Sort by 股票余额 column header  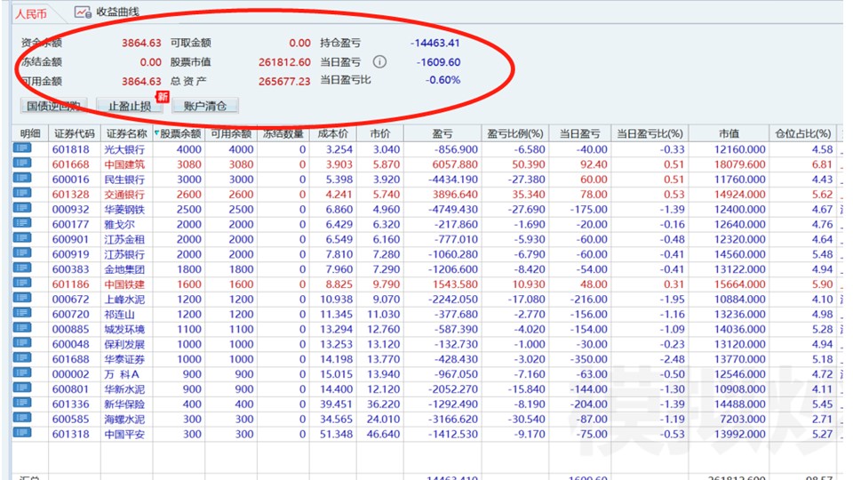pos(179,133)
